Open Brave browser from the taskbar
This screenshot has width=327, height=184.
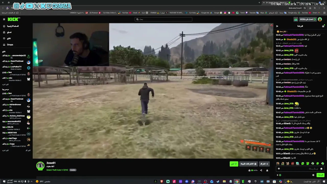(161, 181)
